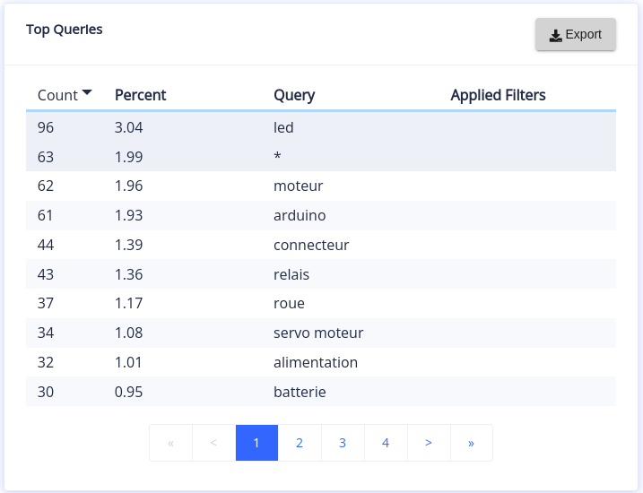
Task: Click the 'batterie' query row
Action: tap(300, 392)
